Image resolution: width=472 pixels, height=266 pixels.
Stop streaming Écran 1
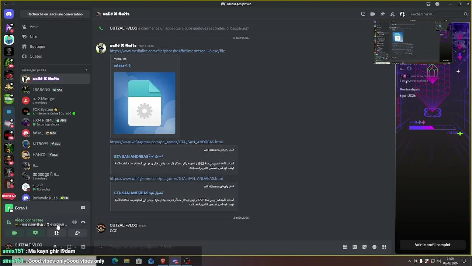(83, 208)
